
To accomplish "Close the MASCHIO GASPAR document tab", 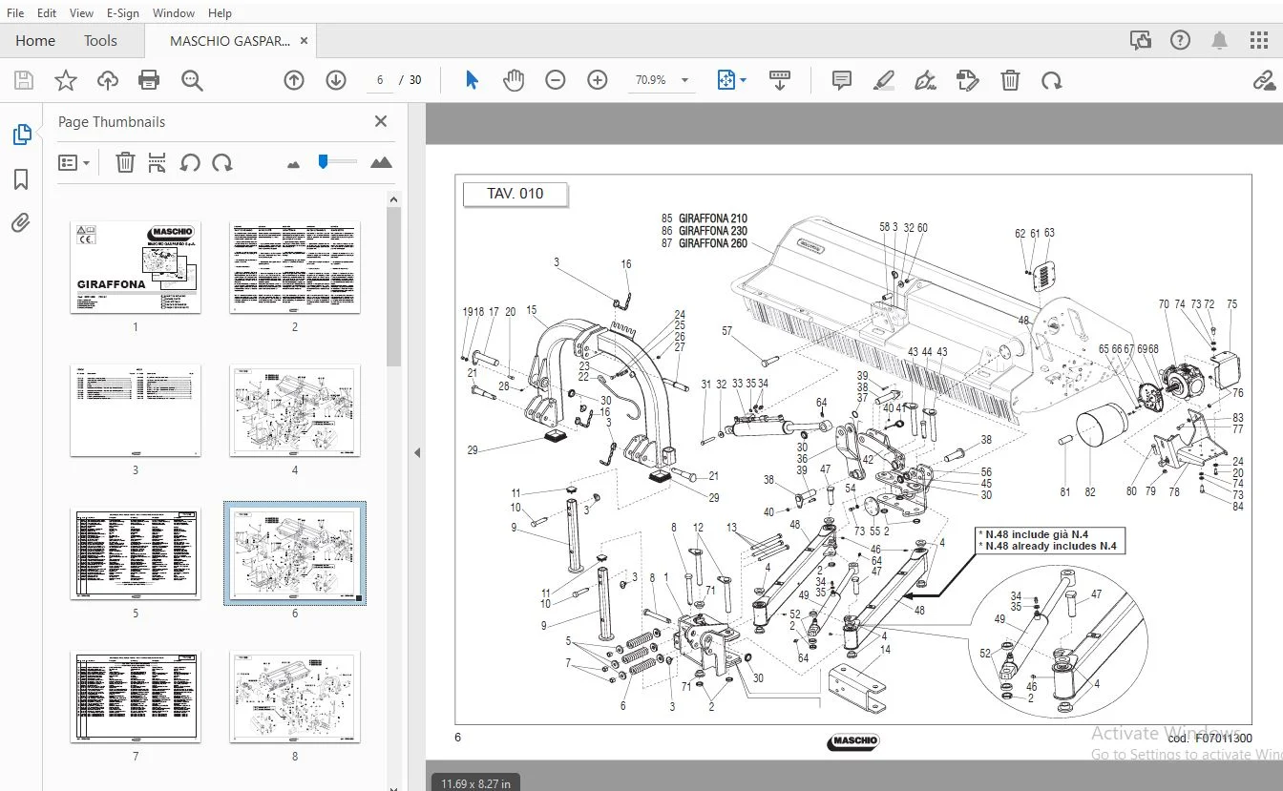I will click(305, 41).
